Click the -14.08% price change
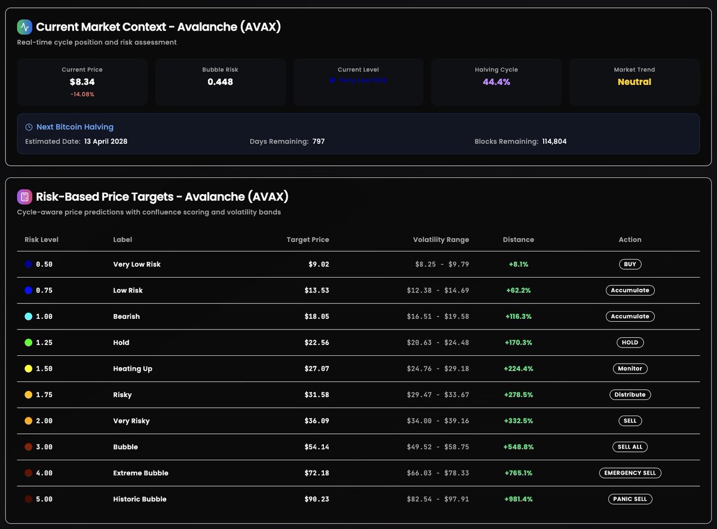Viewport: 717px width, 529px height. (82, 94)
